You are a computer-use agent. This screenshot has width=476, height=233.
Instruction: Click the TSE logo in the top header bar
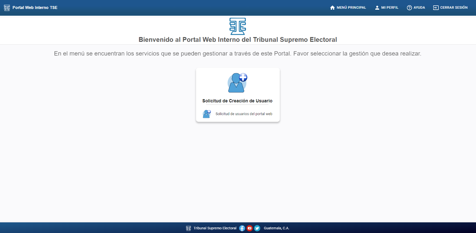click(7, 8)
